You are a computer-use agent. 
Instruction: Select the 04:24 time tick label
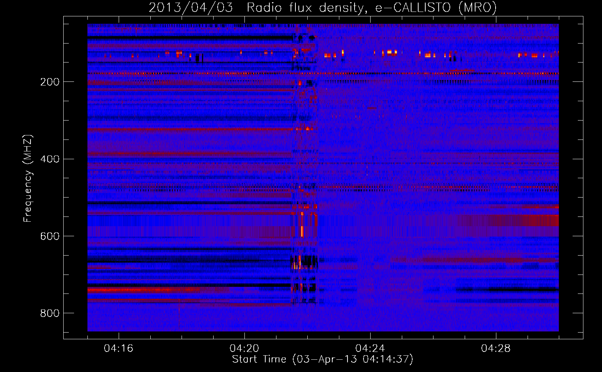pyautogui.click(x=370, y=349)
